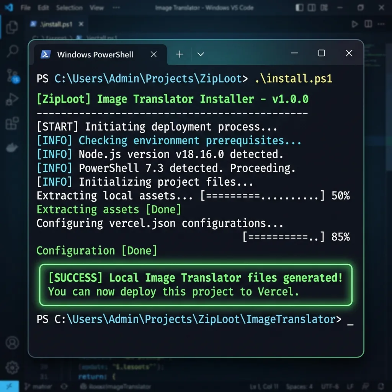Toggle the primary side bar in VS Code title bar
Viewport: 392px width, 392px height.
coord(299,8)
